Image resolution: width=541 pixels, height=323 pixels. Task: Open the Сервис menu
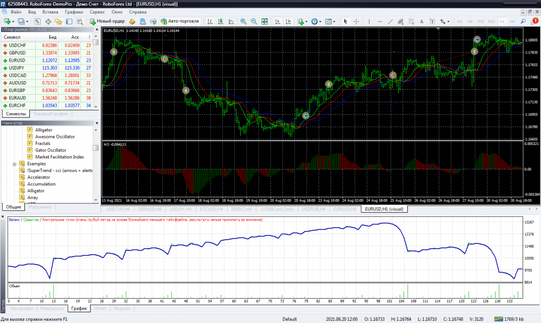pos(97,11)
